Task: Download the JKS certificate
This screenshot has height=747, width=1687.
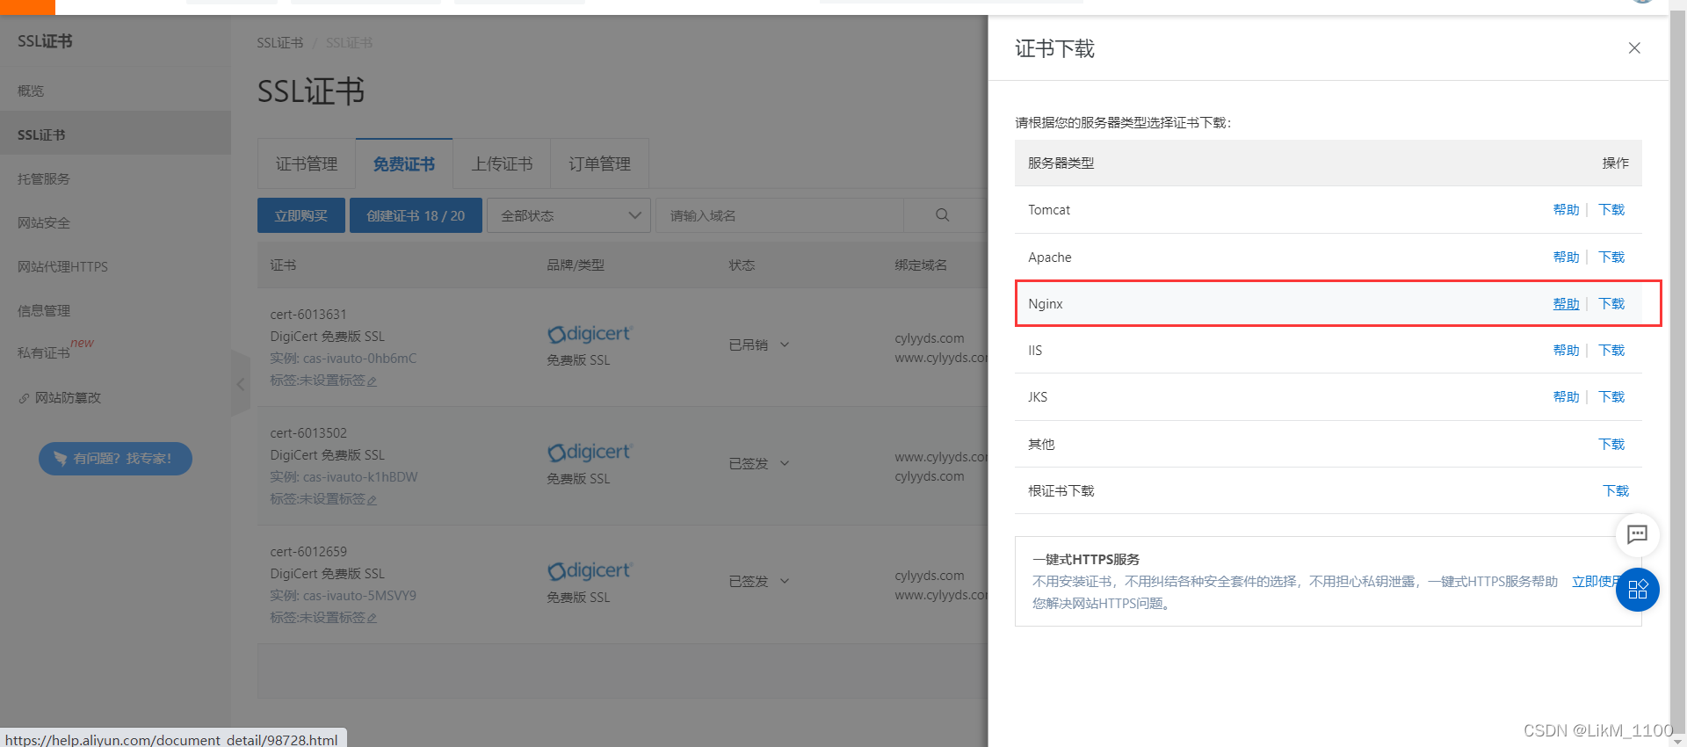Action: [1611, 397]
